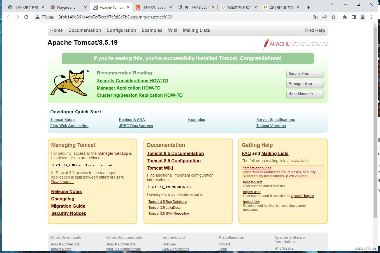Open the not-secure warning icon

pyautogui.click(x=38, y=17)
